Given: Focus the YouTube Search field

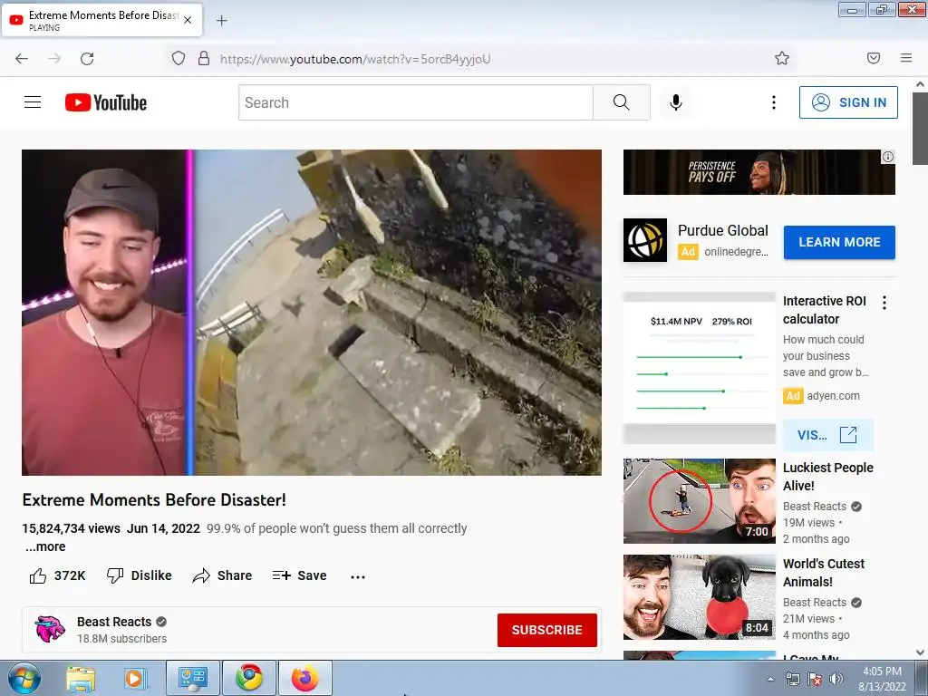Looking at the screenshot, I should (415, 102).
